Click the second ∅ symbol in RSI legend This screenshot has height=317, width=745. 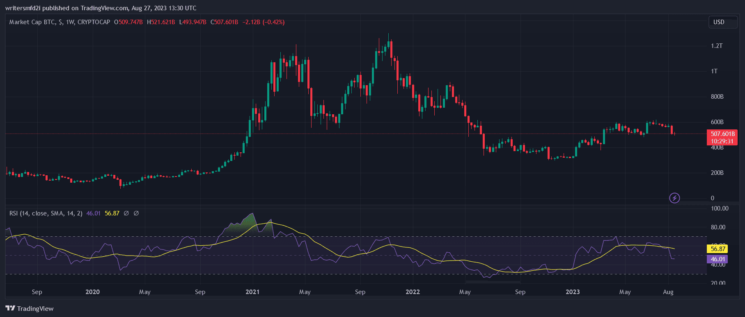[x=136, y=213]
